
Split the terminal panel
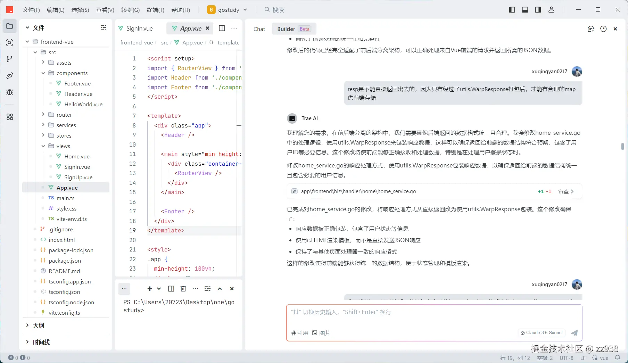[x=171, y=289]
